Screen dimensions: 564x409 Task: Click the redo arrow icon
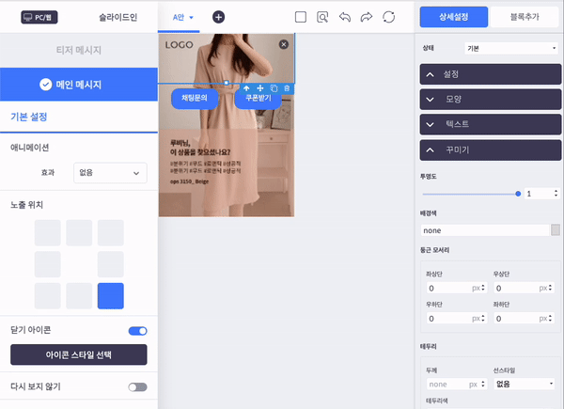click(367, 17)
